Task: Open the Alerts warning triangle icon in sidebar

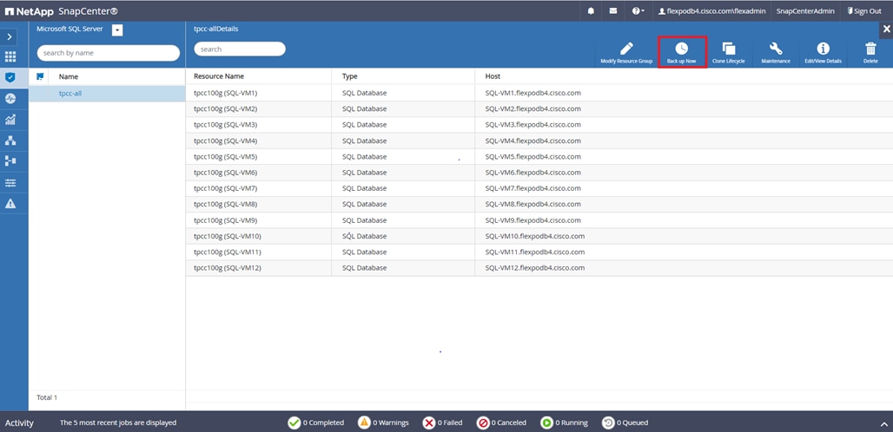Action: [10, 204]
